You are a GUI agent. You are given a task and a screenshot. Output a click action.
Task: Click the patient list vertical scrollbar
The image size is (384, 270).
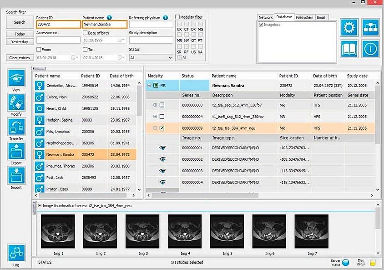tap(139, 101)
